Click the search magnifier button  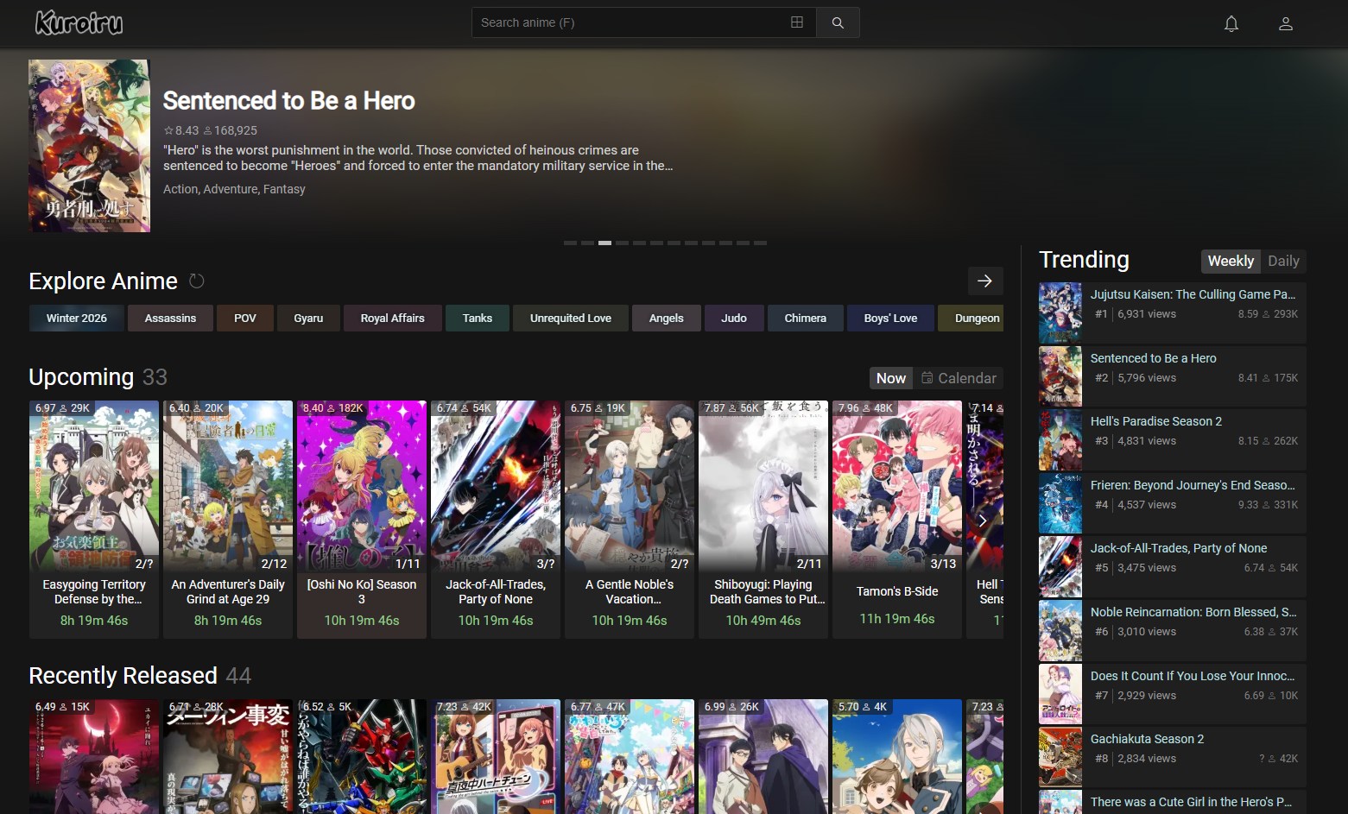point(837,22)
